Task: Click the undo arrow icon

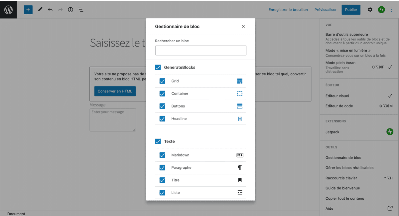Action: 50,10
